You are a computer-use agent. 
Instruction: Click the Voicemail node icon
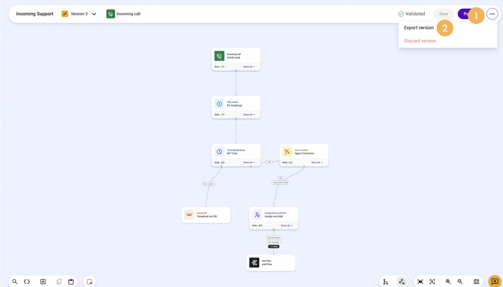coord(189,215)
